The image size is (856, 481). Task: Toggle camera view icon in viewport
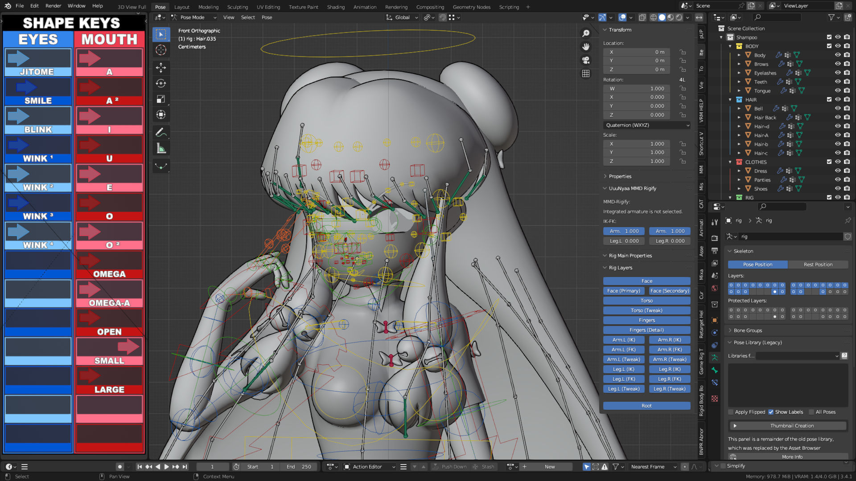pos(586,60)
